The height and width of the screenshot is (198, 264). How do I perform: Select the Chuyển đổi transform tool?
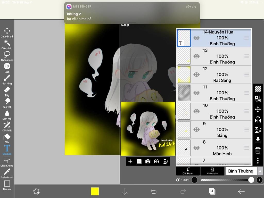coord(7,33)
